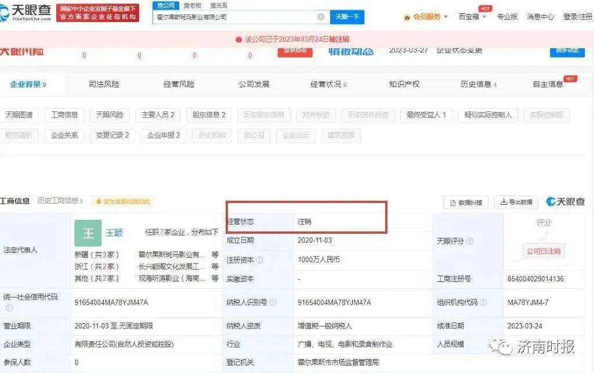The image size is (594, 373).
Task: Click the help icon next to 组织机构代码
Action: point(483,302)
